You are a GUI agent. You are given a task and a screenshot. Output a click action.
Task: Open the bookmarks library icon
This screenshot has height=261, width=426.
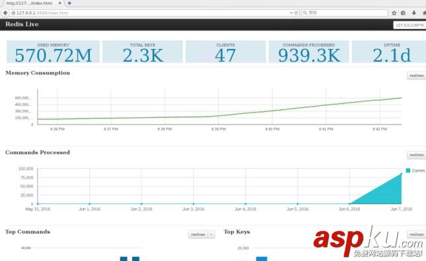(x=404, y=13)
